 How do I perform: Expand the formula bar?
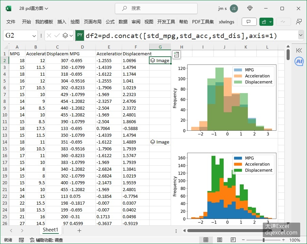(x=301, y=35)
